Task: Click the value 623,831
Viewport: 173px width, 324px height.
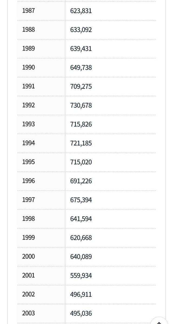Action: click(x=81, y=11)
